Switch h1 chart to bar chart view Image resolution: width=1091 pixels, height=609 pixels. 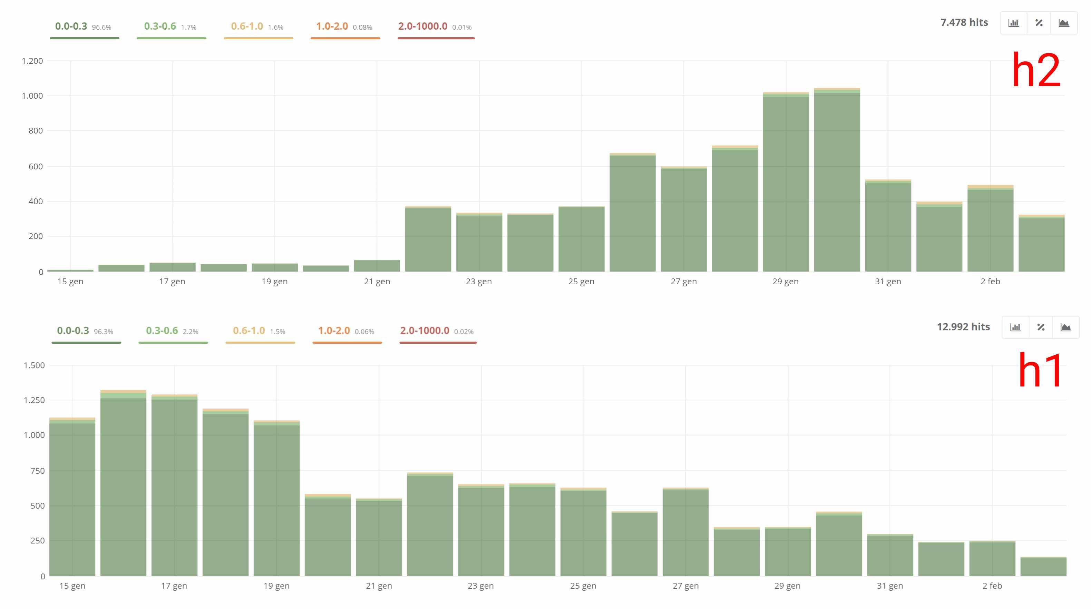point(1015,327)
